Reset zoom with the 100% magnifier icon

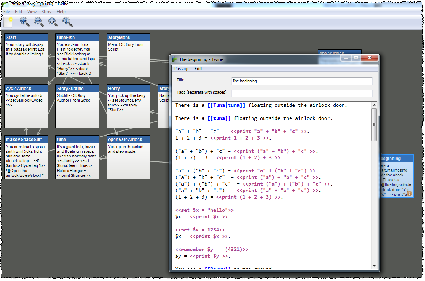click(x=67, y=22)
